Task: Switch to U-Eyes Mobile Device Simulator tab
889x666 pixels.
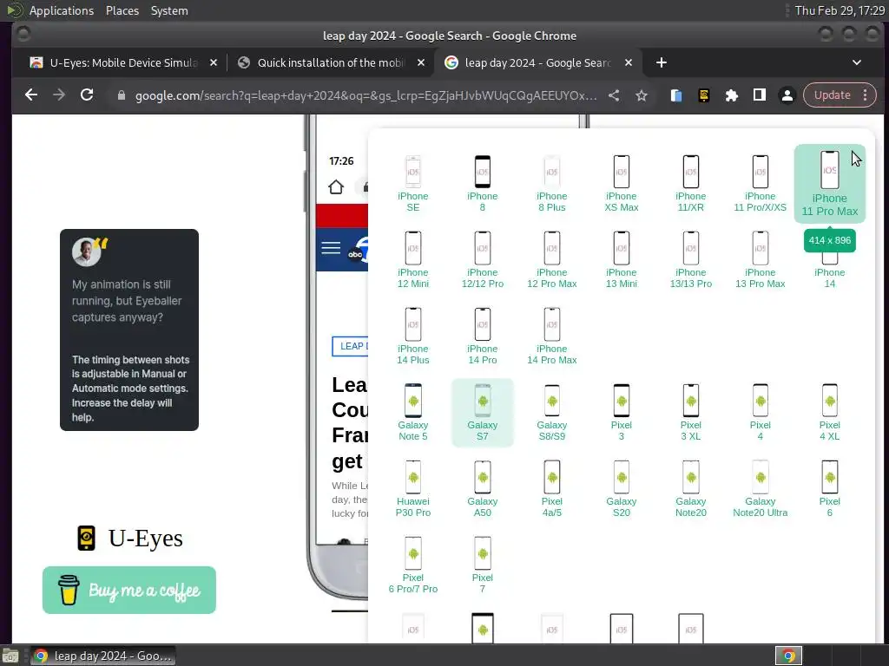Action: tap(122, 62)
